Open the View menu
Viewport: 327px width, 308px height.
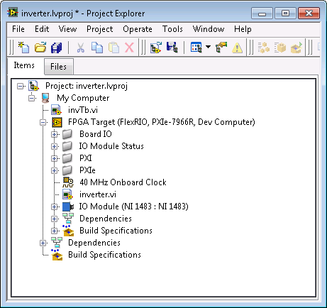(67, 29)
